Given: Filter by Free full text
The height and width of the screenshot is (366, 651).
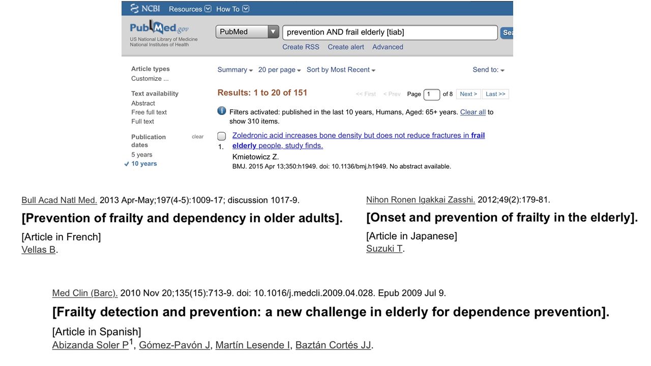Looking at the screenshot, I should coord(149,112).
